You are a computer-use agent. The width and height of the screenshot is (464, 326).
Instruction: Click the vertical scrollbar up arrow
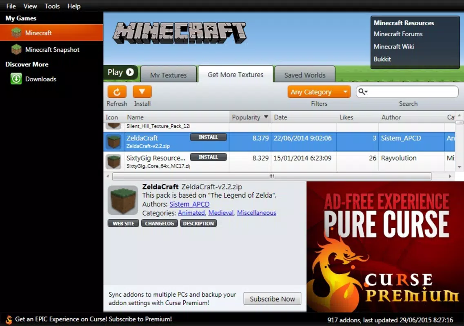pyautogui.click(x=459, y=116)
